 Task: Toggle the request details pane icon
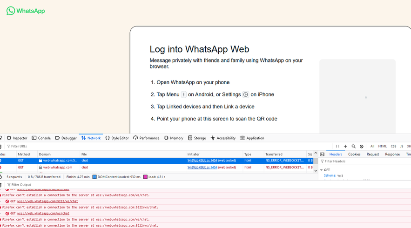(322, 154)
